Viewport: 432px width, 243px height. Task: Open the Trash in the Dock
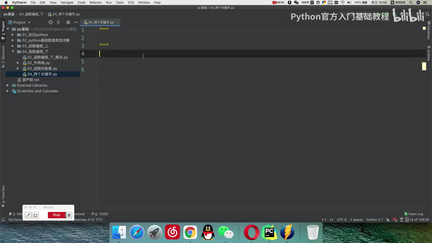coord(313,233)
